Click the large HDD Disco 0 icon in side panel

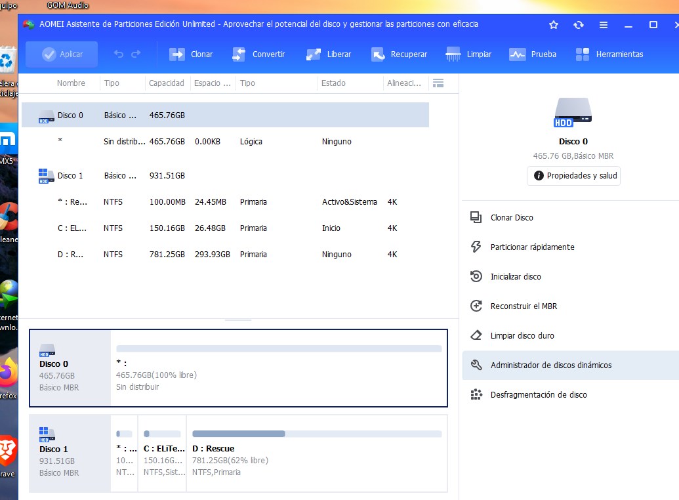point(573,112)
